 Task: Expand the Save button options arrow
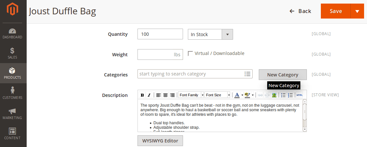pyautogui.click(x=357, y=11)
